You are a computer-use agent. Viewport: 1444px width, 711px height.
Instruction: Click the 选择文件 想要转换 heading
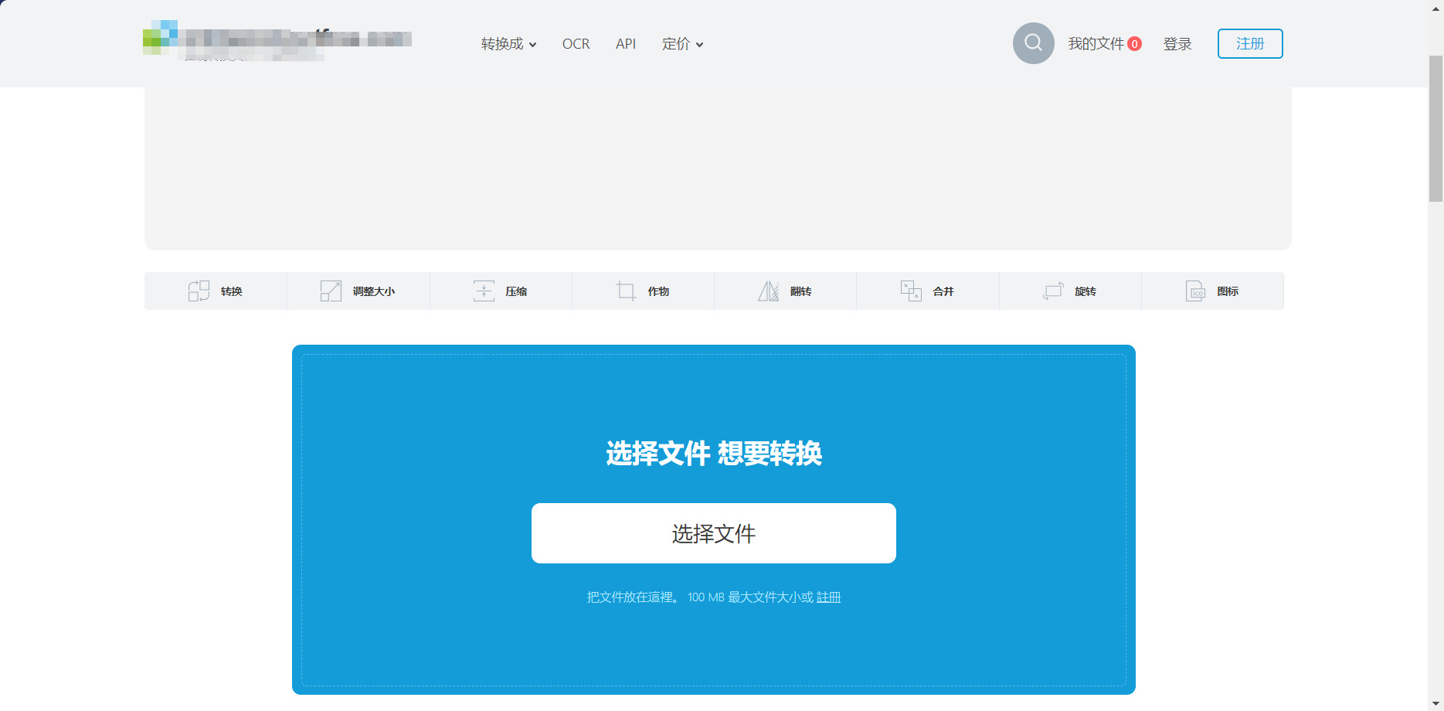714,453
